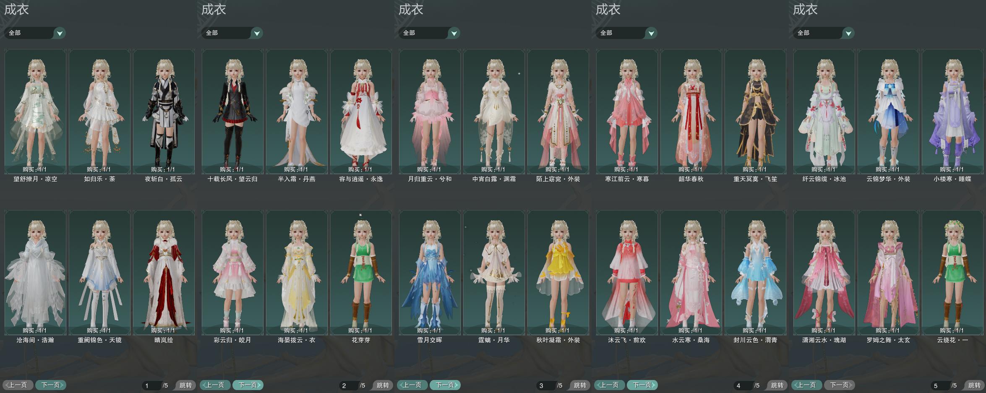Image resolution: width=986 pixels, height=393 pixels.
Task: Hit the 跳转 jump button beside the page 3 field
Action: (580, 385)
